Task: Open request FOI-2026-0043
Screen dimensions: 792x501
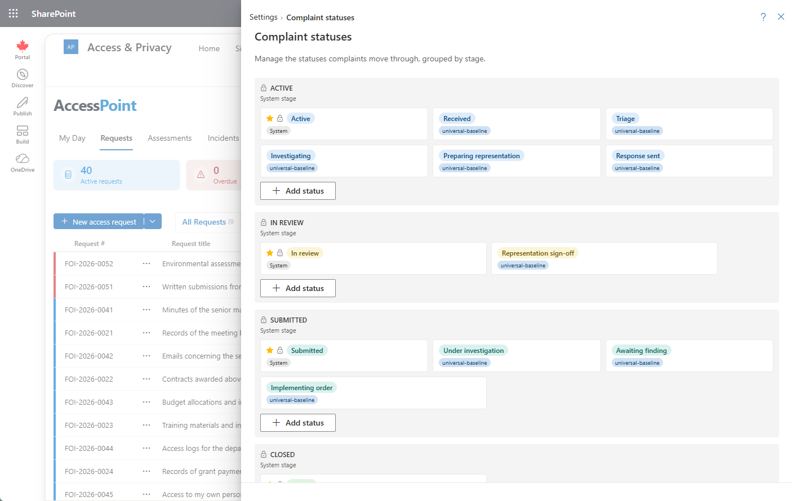Action: pos(89,402)
